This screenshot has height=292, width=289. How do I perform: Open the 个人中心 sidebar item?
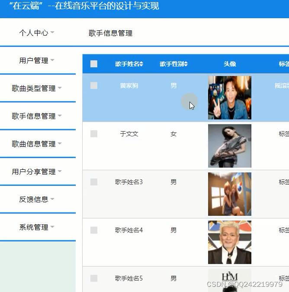pyautogui.click(x=34, y=33)
